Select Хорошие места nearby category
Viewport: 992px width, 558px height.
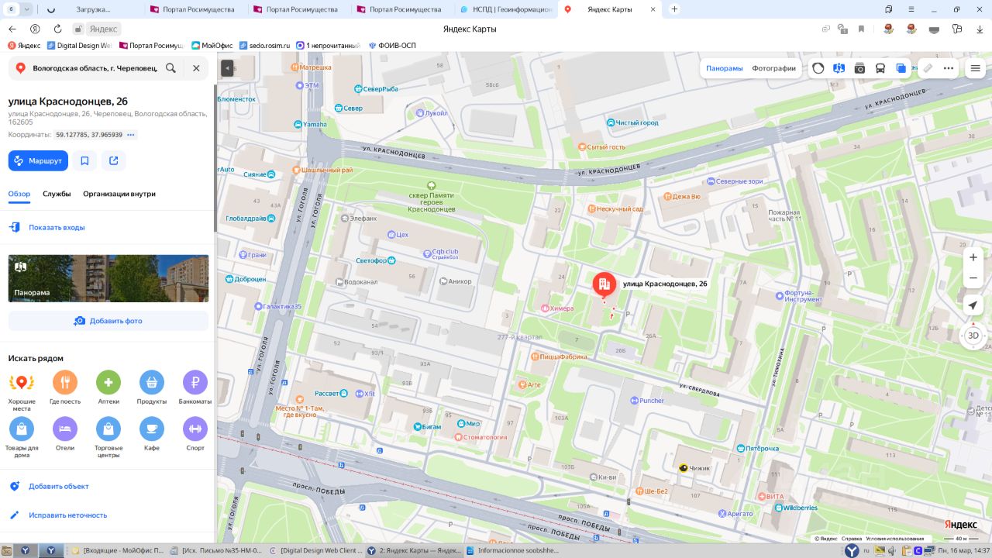click(22, 388)
